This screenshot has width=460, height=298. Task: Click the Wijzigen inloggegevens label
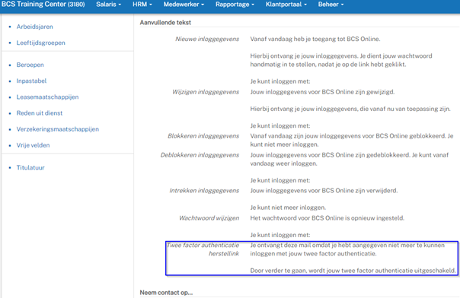206,92
